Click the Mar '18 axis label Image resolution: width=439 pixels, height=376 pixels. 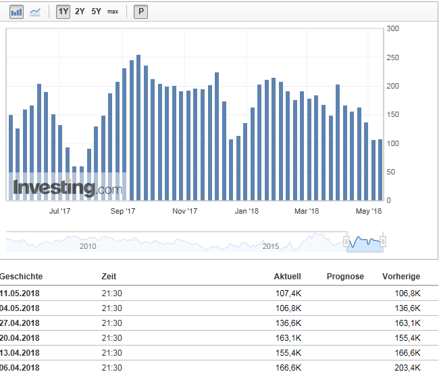pos(307,211)
